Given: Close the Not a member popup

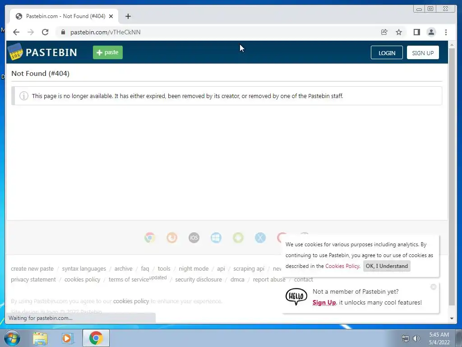Looking at the screenshot, I should (433, 286).
